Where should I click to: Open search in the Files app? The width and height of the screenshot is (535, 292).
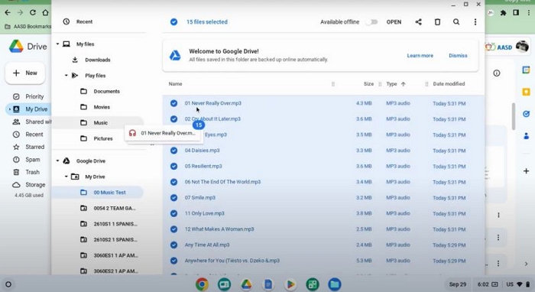pos(456,22)
